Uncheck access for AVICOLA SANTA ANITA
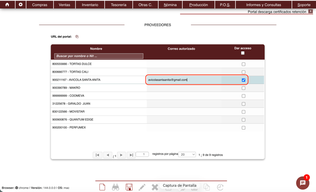 click(x=243, y=80)
